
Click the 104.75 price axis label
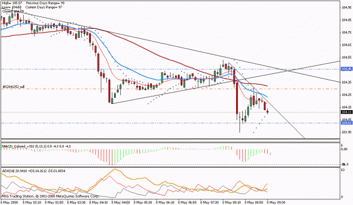346,32
